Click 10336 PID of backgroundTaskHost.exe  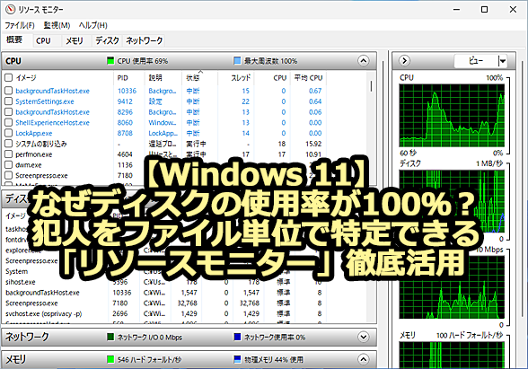tap(127, 91)
